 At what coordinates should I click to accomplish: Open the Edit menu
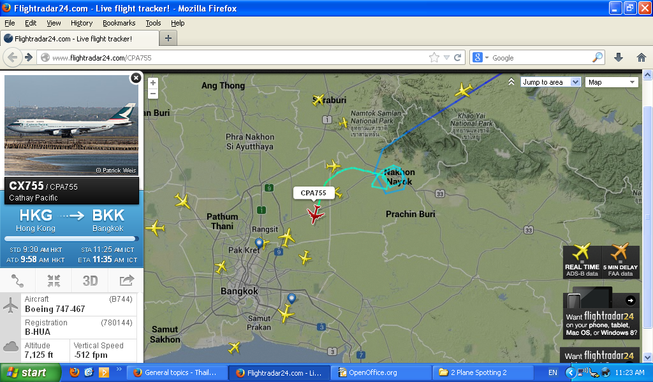(x=31, y=23)
